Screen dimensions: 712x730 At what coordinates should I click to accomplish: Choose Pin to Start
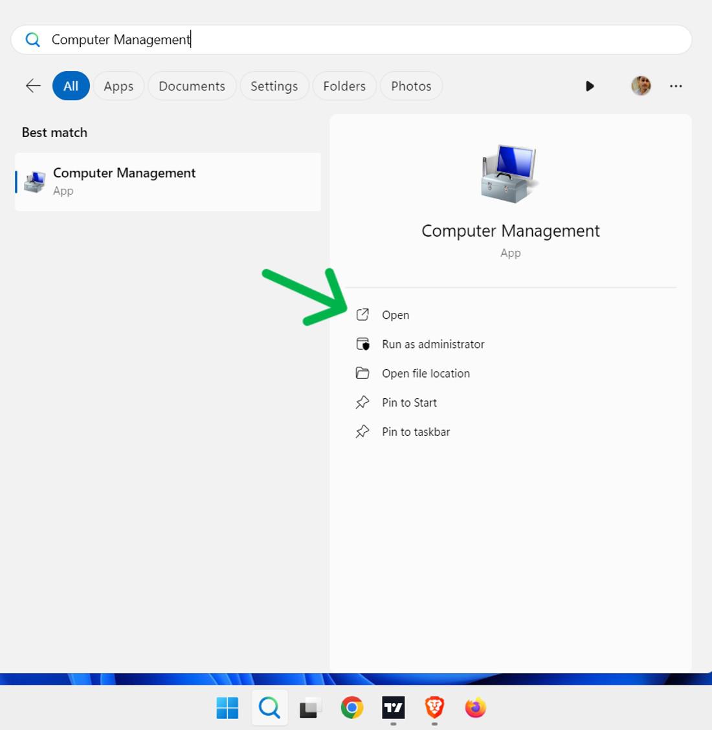point(409,403)
